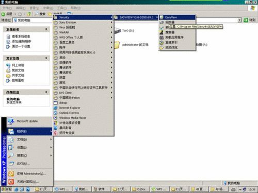The image size is (258, 193).
Task: Click the 控制面板 link in the sidebar
Action: 18,80
